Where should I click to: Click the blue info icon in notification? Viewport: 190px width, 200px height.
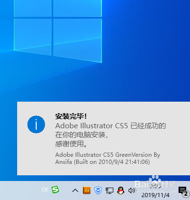point(36,124)
